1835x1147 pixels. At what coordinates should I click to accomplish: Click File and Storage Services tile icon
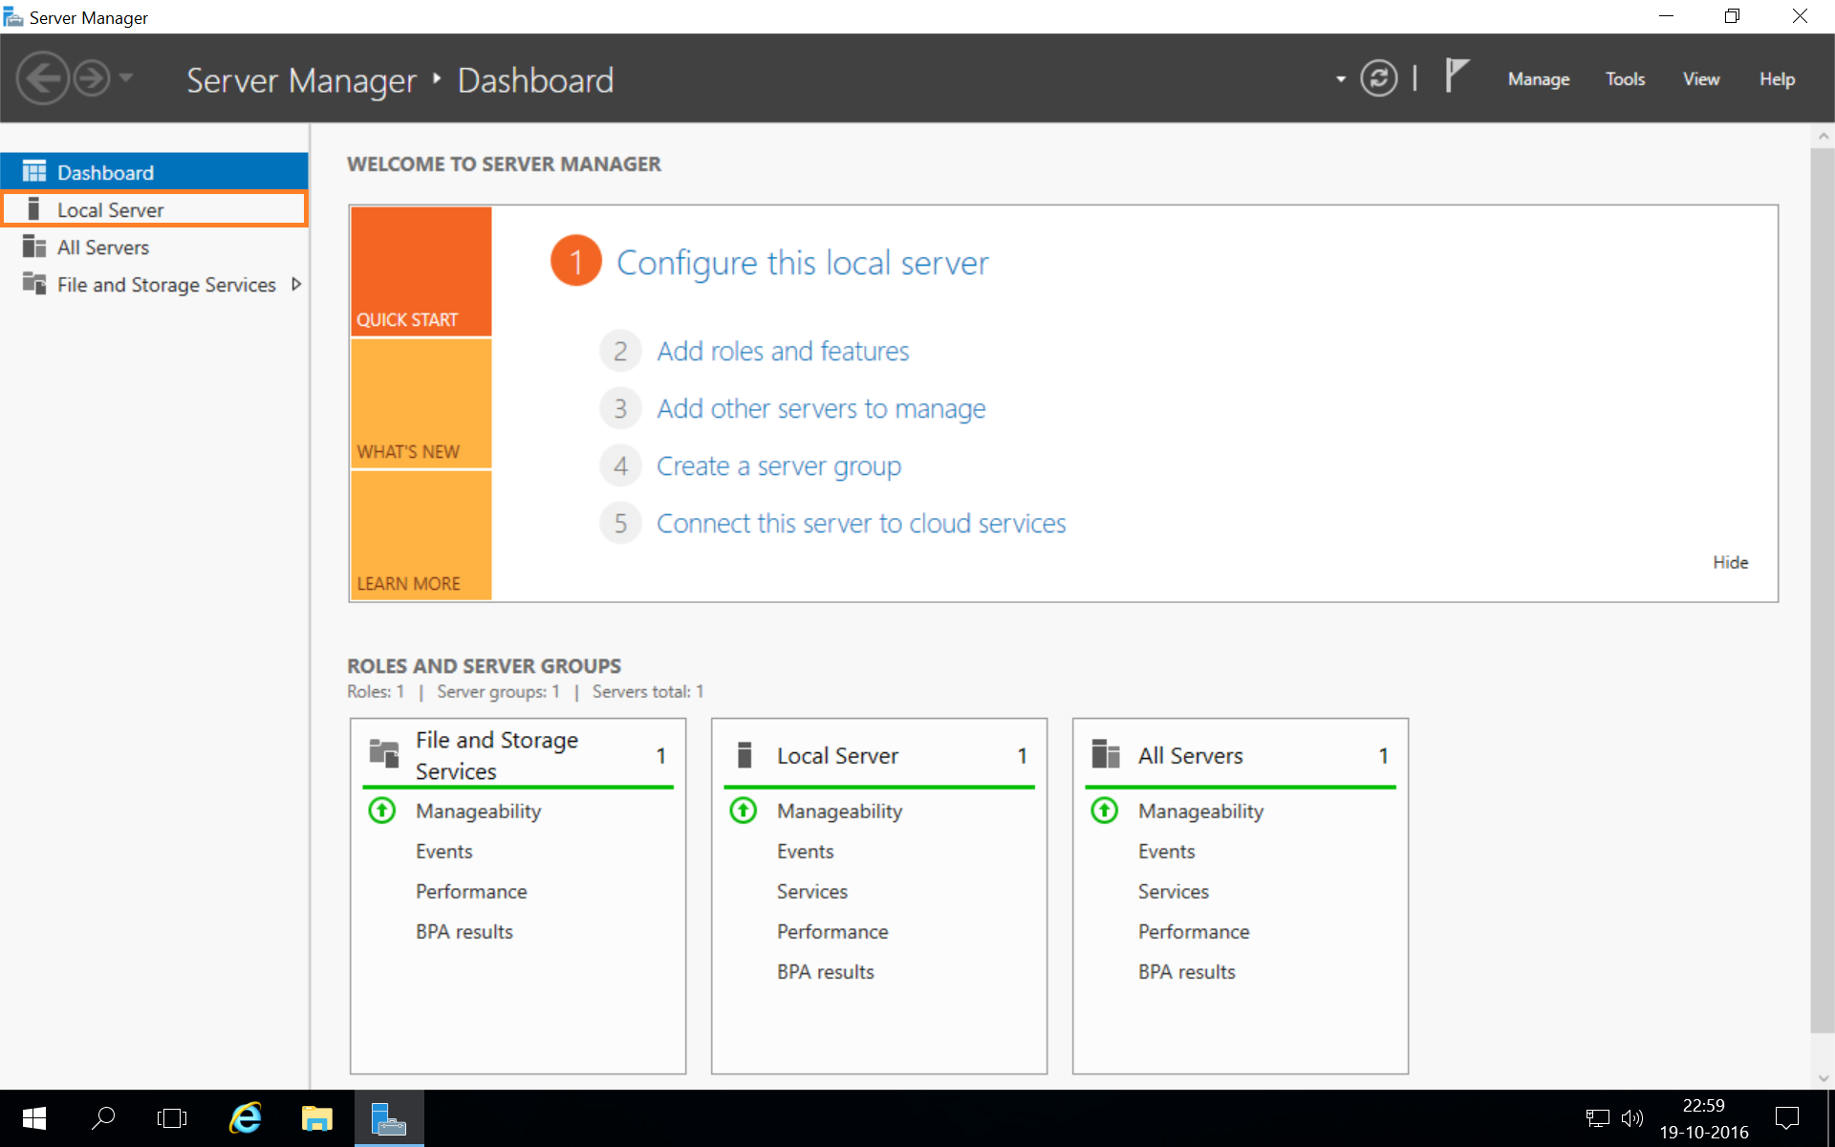click(x=384, y=754)
